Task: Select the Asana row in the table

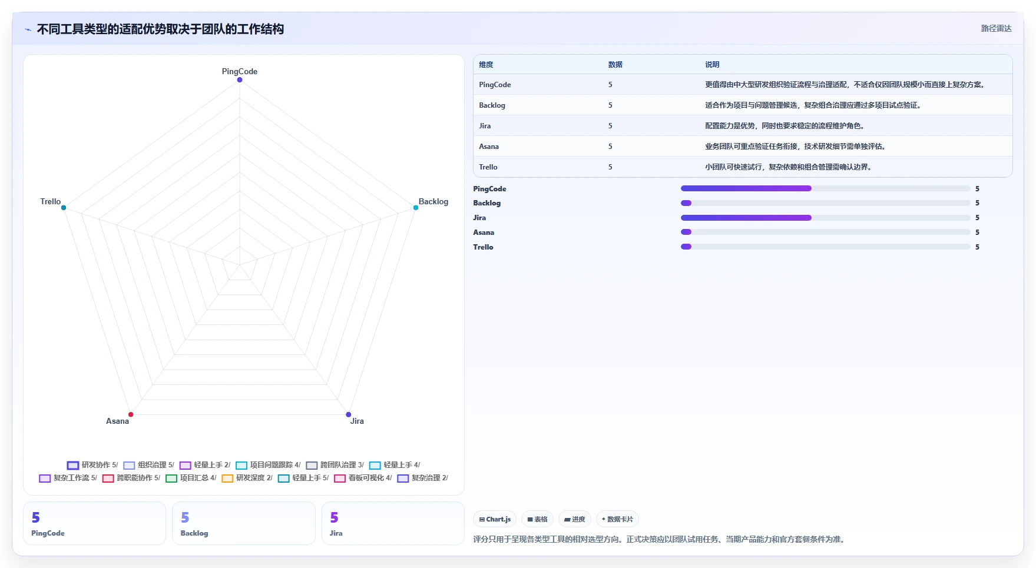Action: [743, 147]
